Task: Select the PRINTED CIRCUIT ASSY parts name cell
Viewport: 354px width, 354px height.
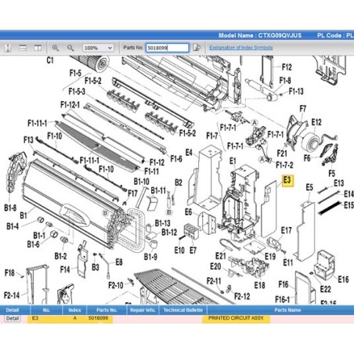Action: (x=236, y=318)
